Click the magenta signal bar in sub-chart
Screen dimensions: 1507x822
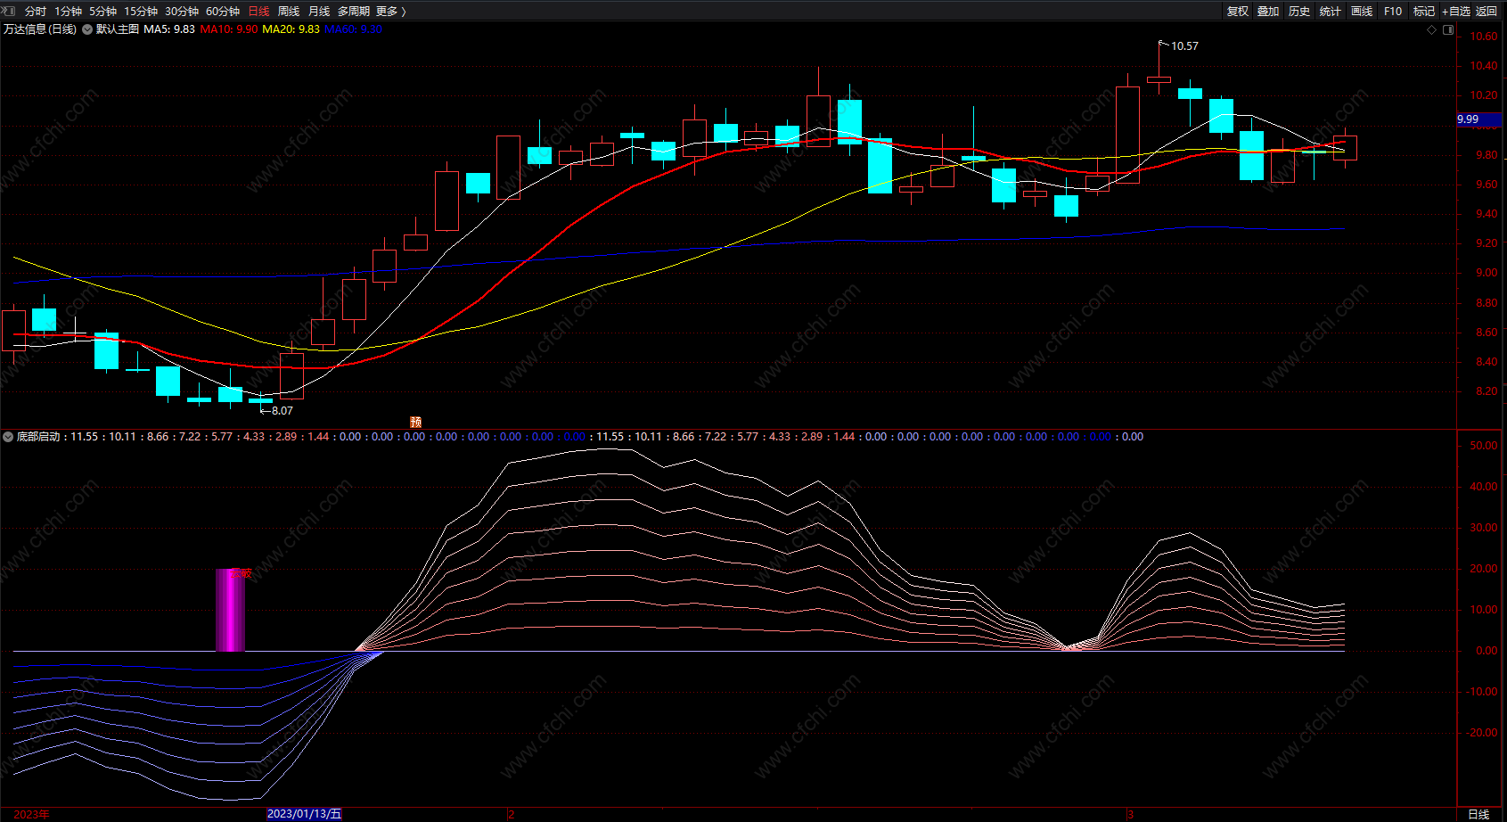pos(230,610)
